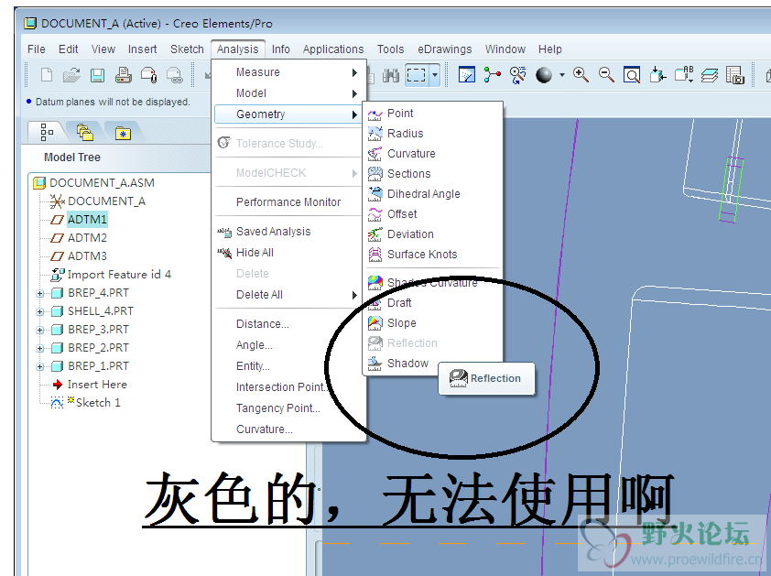Viewport: 771px width, 576px height.
Task: Open the Applications menu
Action: (x=333, y=49)
